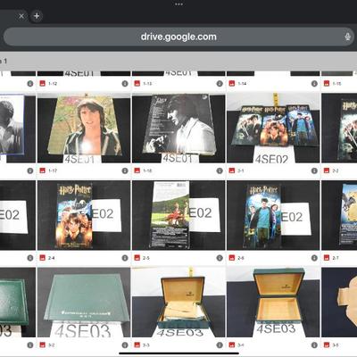This screenshot has height=357, width=357.
Task: Tap the microphone voice search icon
Action: click(347, 37)
